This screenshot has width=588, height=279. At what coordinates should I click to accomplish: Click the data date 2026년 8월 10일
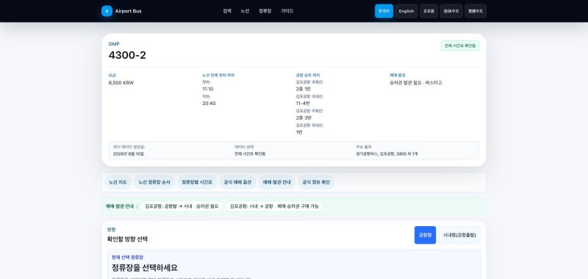(x=129, y=154)
